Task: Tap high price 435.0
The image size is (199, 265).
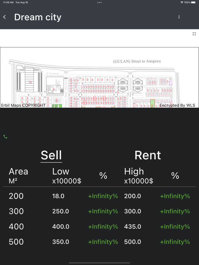Action: (x=132, y=226)
